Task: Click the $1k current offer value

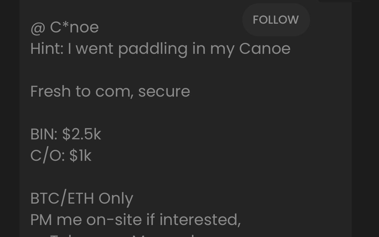Action: 80,156
